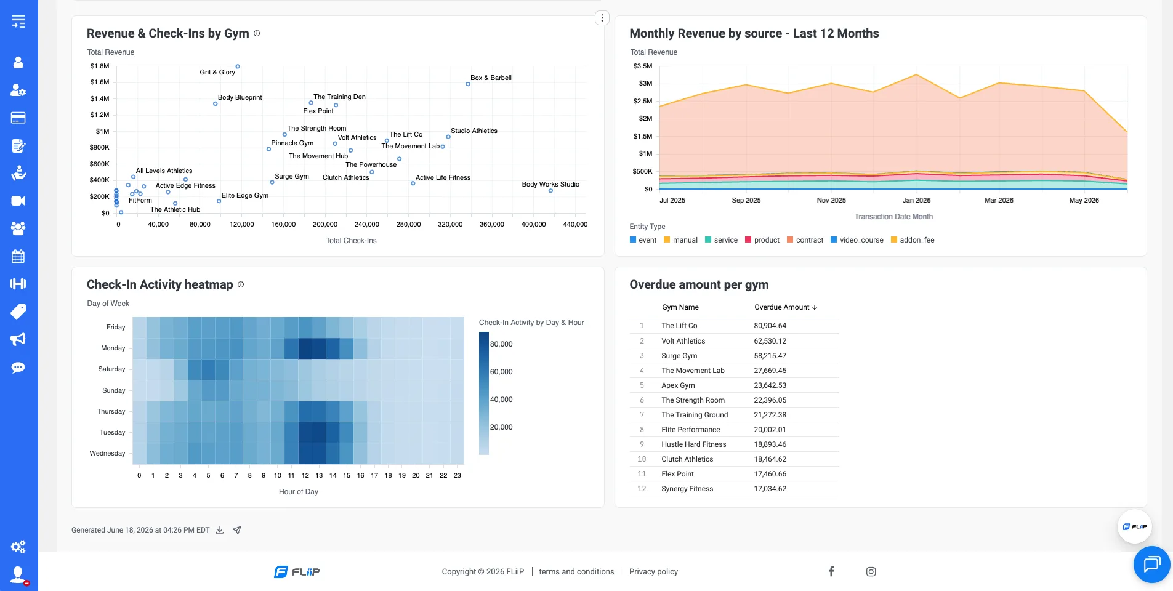Toggle the addon_fee series in legend
This screenshot has height=591, width=1173.
(x=913, y=240)
